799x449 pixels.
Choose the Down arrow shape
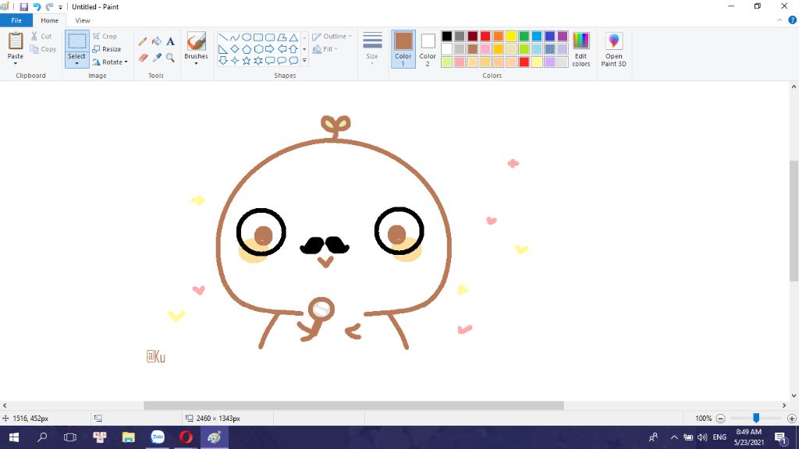(x=223, y=61)
